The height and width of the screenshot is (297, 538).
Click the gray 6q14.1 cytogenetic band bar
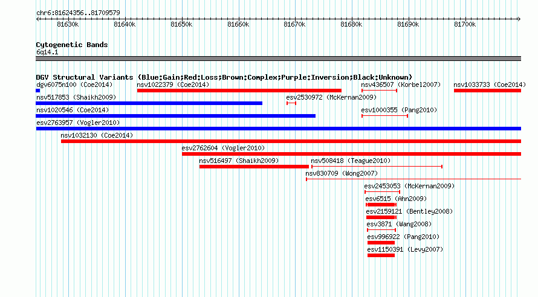tap(278, 59)
